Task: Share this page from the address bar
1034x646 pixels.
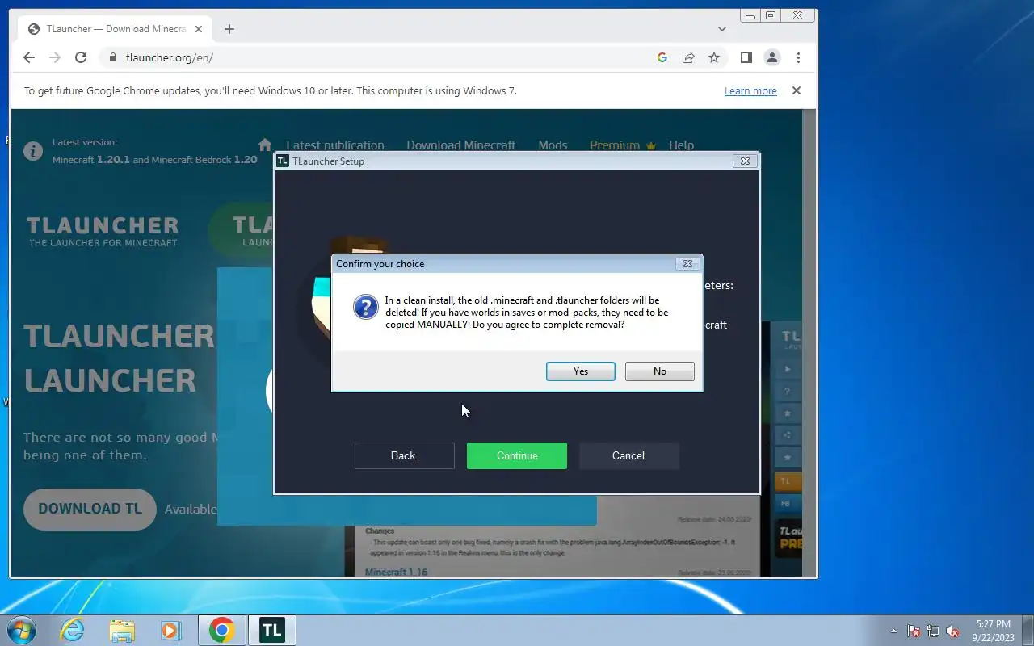Action: pyautogui.click(x=688, y=57)
